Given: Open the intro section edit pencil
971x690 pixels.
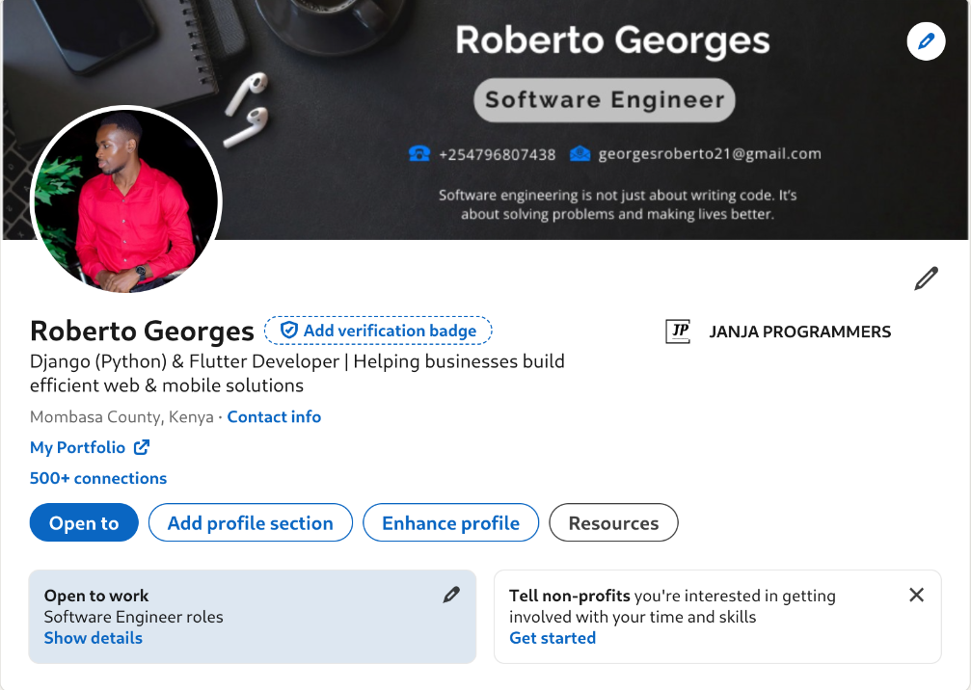Looking at the screenshot, I should tap(925, 279).
